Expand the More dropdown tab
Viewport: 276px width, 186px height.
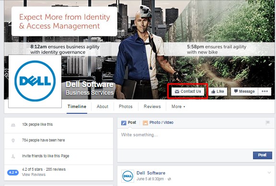pyautogui.click(x=178, y=107)
